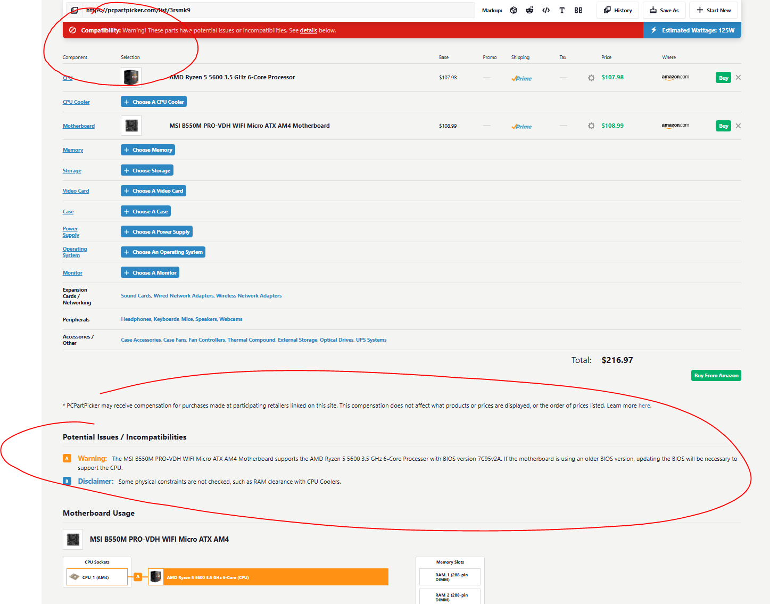
Task: Click the CPU 1 (AM4) socket box
Action: (x=97, y=577)
